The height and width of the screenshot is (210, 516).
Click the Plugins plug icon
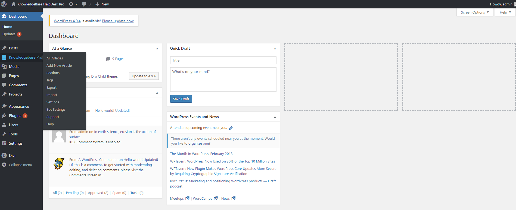pyautogui.click(x=4, y=116)
